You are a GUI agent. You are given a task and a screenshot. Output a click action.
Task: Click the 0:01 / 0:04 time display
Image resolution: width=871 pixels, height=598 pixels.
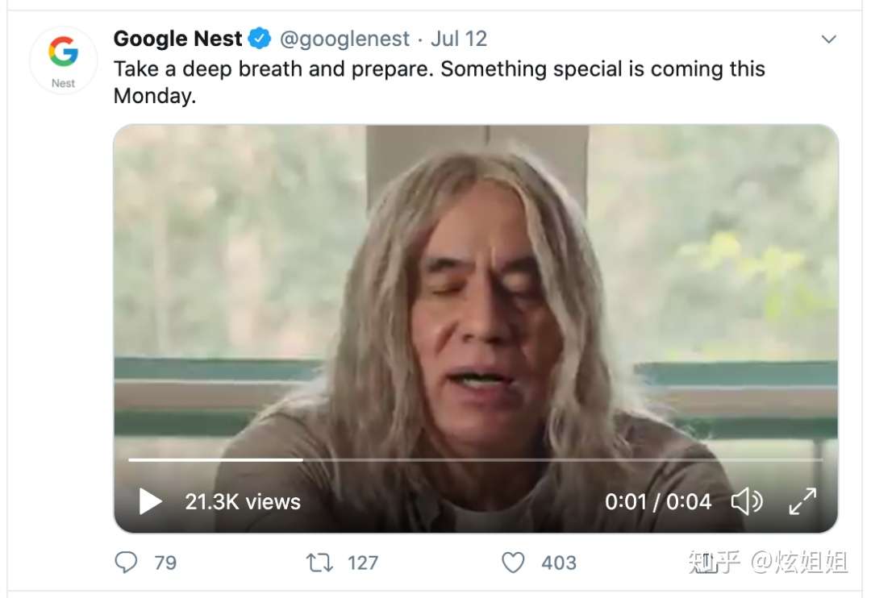pos(658,502)
